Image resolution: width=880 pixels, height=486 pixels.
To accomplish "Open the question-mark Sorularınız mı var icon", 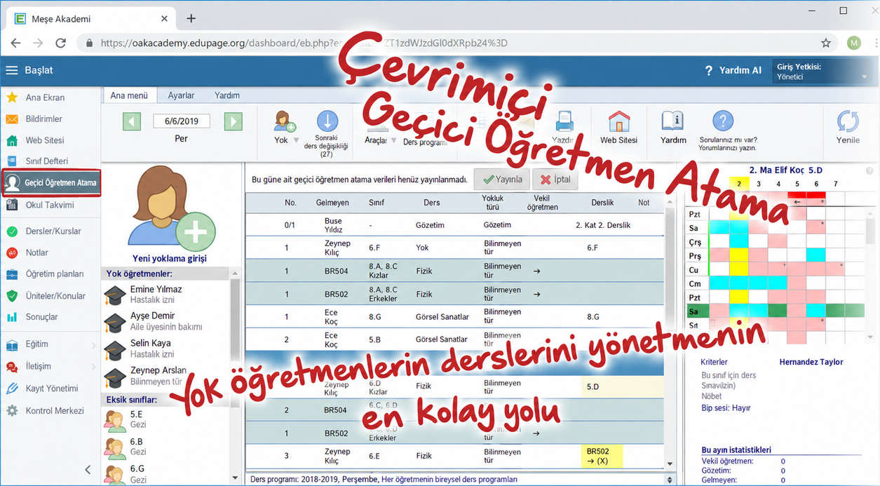I will pos(722,121).
